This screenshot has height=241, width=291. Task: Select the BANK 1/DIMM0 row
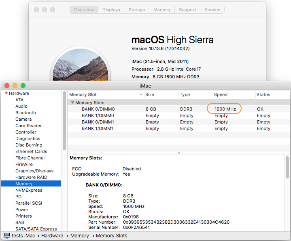point(179,115)
